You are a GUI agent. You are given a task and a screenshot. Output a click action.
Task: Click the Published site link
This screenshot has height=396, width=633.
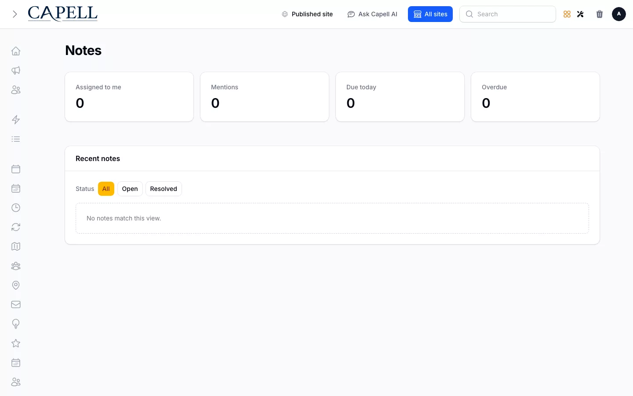click(307, 14)
